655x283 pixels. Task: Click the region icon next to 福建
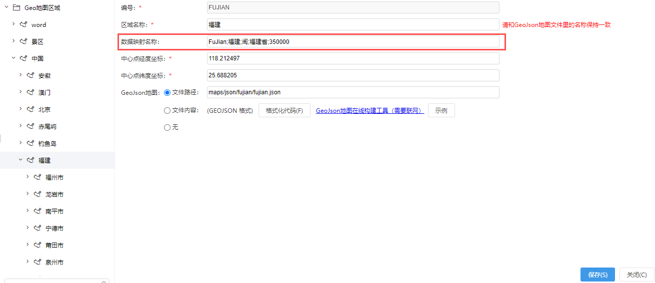point(30,160)
